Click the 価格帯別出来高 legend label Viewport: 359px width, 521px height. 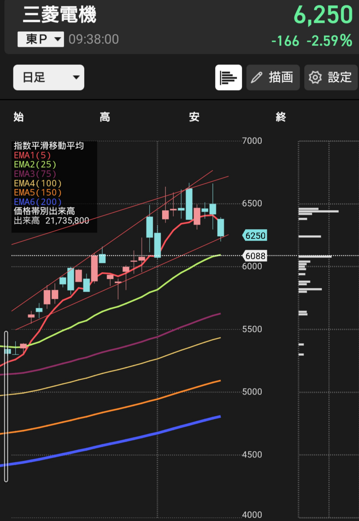44,211
